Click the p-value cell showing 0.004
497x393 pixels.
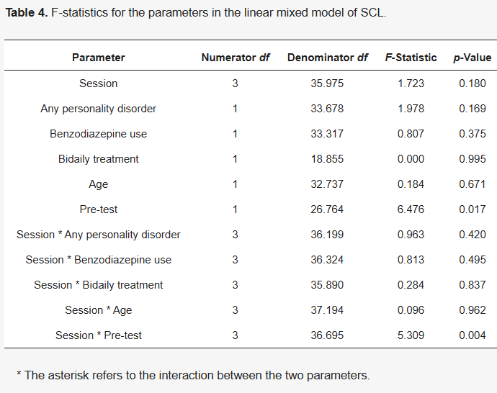click(x=473, y=335)
